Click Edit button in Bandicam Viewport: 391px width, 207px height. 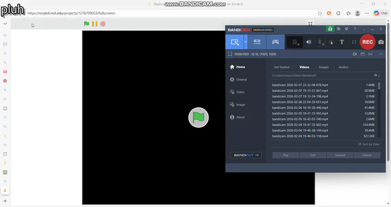(313, 155)
